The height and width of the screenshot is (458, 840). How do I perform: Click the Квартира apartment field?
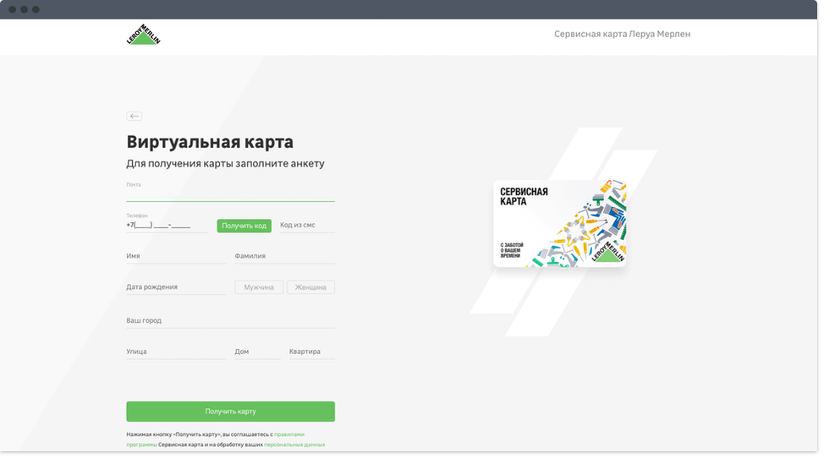point(312,352)
